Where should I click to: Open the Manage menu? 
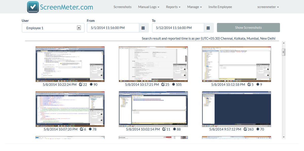pos(194,7)
